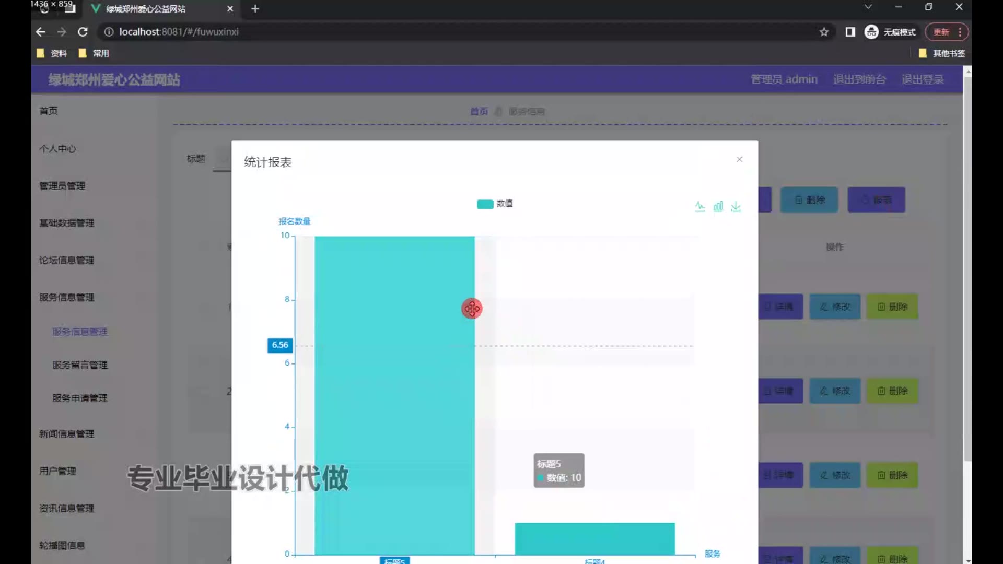Click the tall 标题5 bar
1003x564 pixels.
point(394,395)
